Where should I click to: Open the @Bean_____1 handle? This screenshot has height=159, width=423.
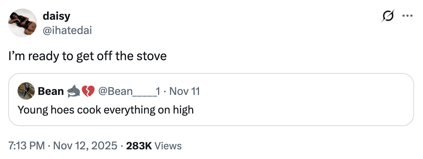tap(128, 91)
